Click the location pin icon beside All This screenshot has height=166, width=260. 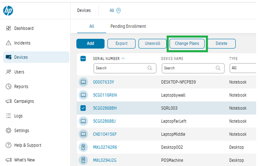tap(118, 11)
